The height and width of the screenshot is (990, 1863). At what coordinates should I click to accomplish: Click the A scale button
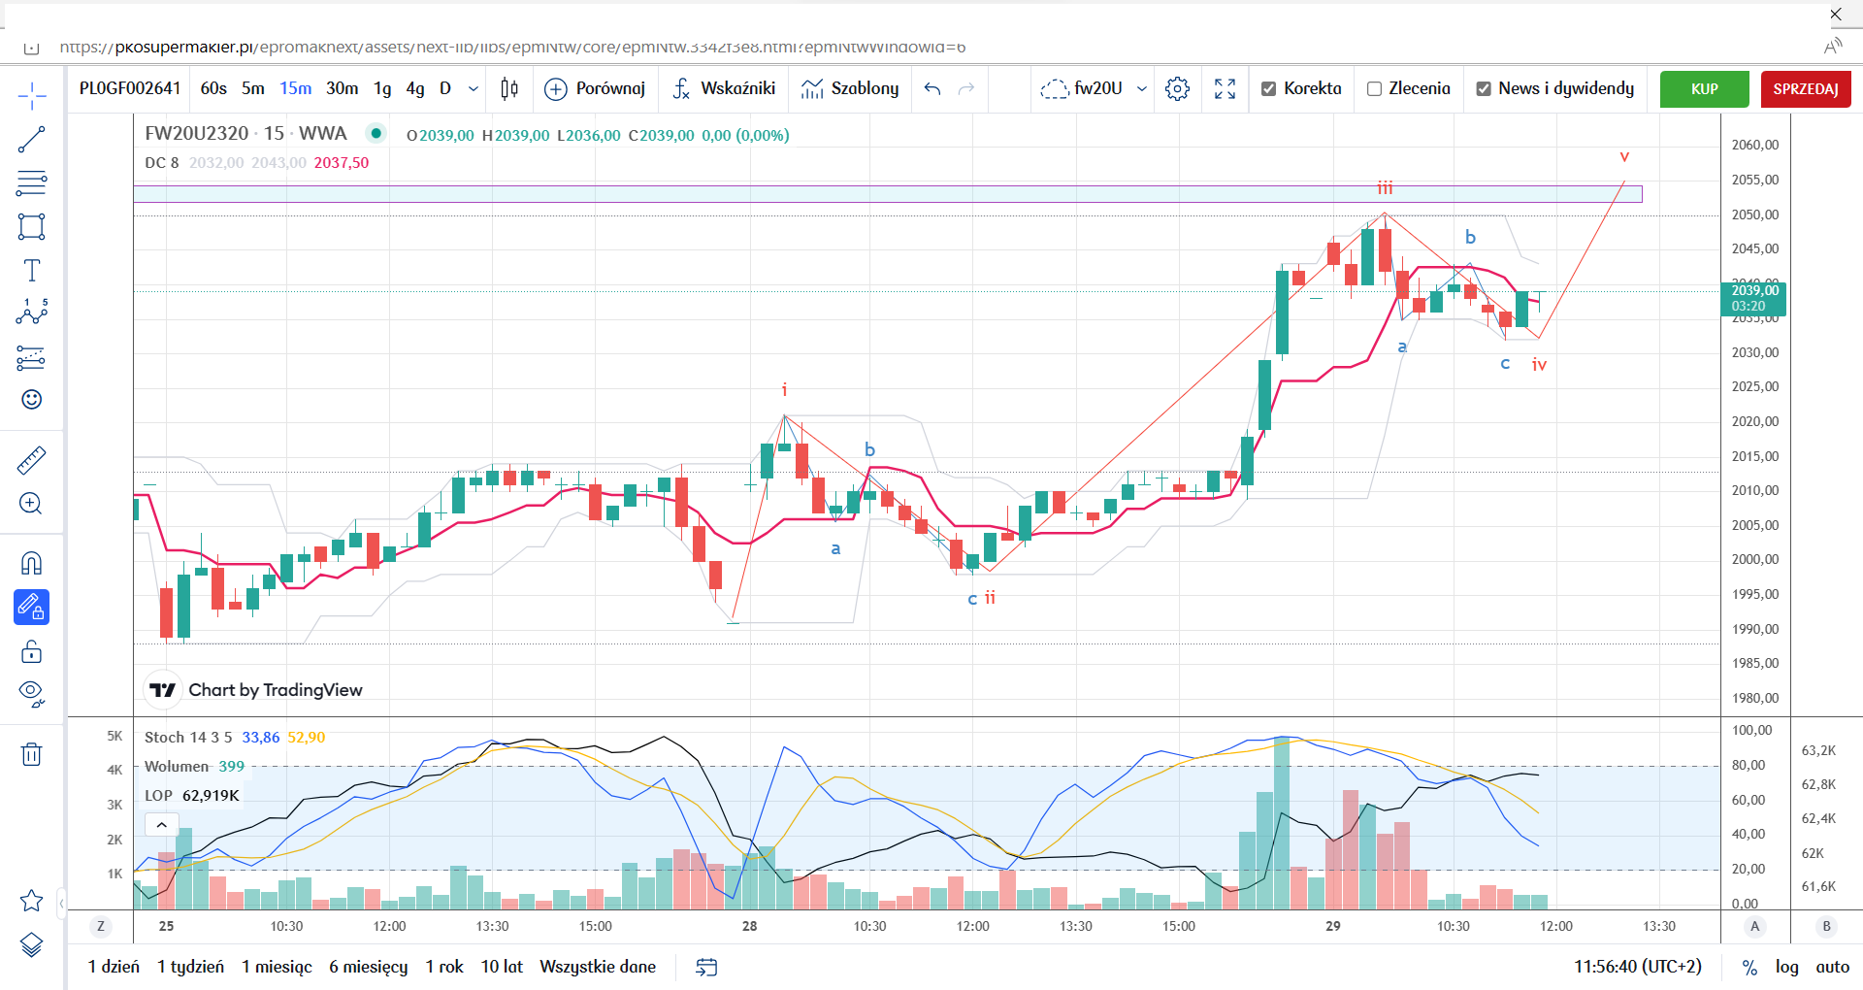1754,926
